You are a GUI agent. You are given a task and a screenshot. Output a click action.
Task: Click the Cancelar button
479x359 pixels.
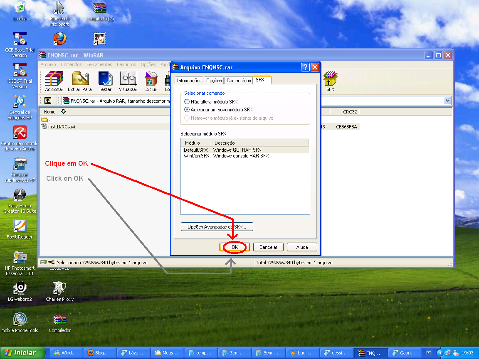(x=268, y=247)
